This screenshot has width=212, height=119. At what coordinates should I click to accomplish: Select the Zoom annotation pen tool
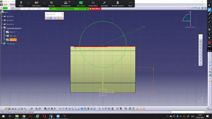(x=209, y=10)
